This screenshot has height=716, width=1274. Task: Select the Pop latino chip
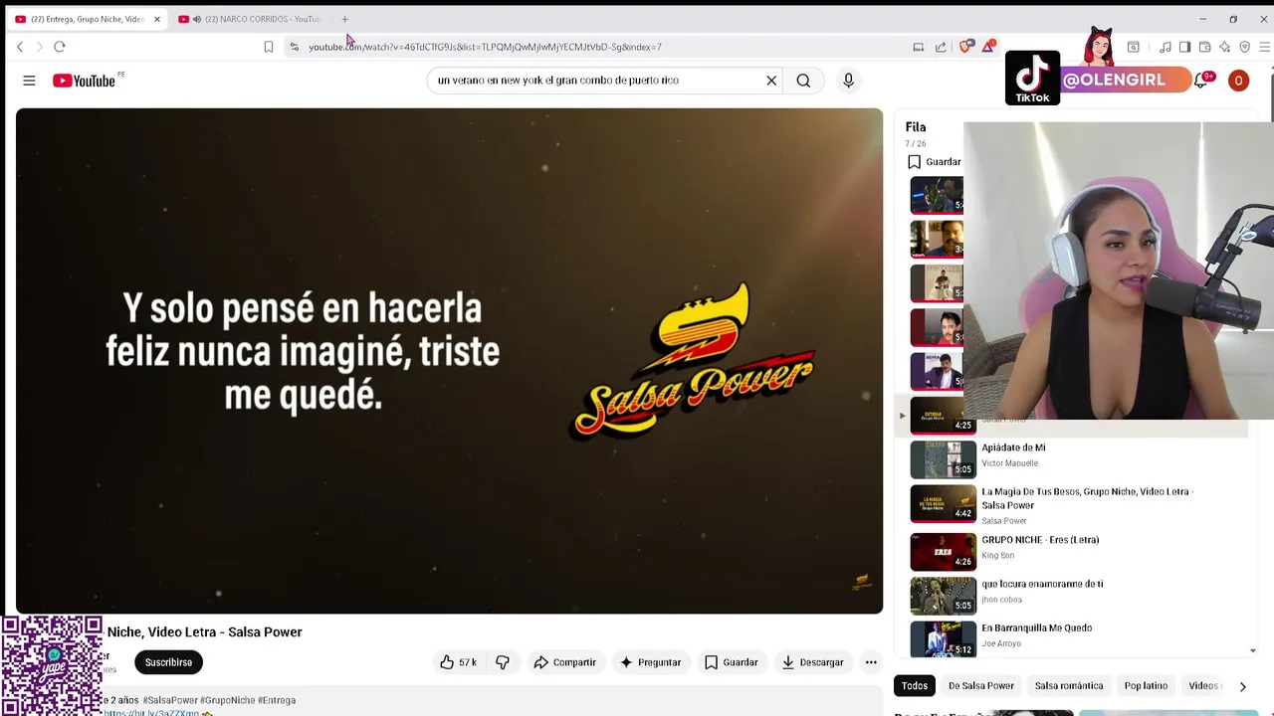click(1146, 686)
